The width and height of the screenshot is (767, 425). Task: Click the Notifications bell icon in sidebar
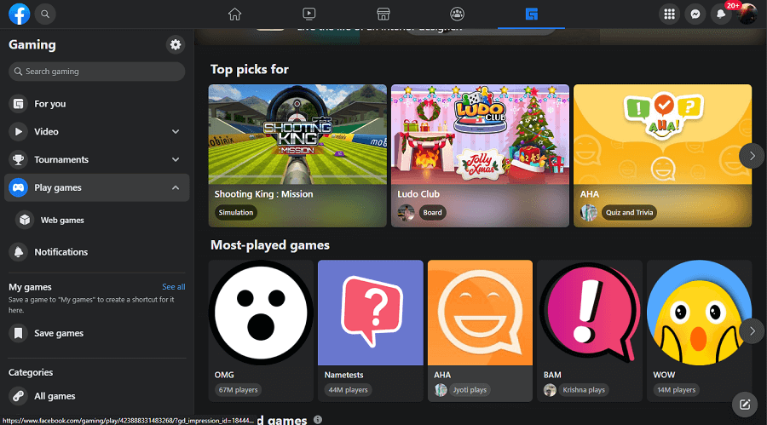(18, 252)
